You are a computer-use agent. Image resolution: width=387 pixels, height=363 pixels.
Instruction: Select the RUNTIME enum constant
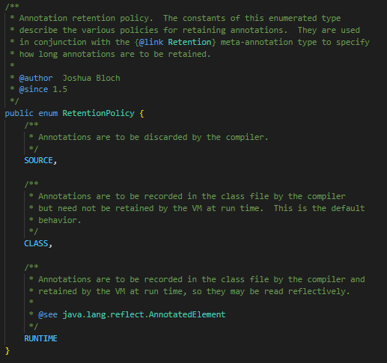[40, 338]
